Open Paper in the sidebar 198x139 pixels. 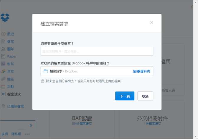12,56
